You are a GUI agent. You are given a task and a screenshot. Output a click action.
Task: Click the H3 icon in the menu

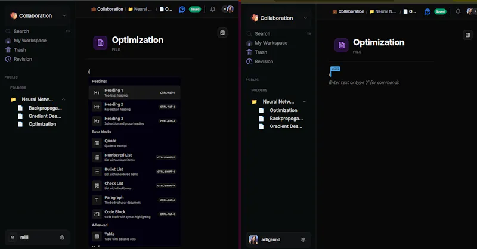click(97, 121)
